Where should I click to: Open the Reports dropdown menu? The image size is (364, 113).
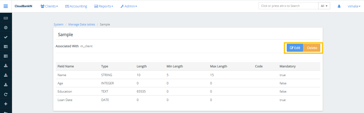104,6
